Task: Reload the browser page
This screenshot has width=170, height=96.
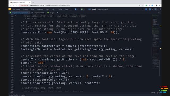Action: click(16, 5)
